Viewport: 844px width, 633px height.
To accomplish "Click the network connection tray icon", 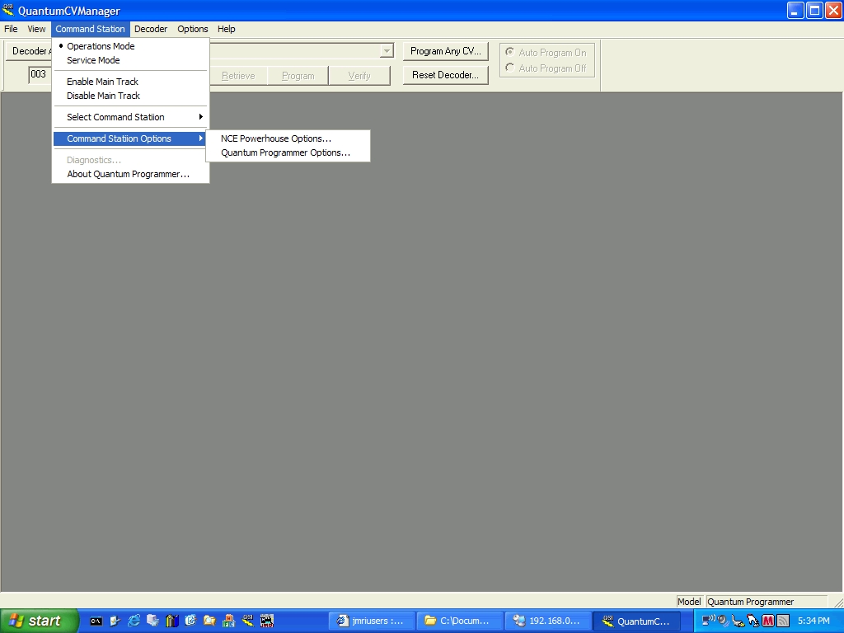I will (x=708, y=621).
